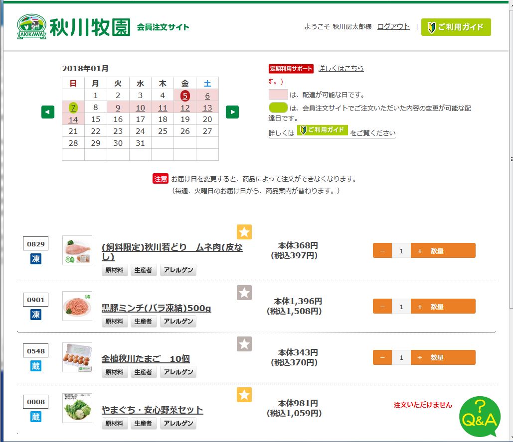Image resolution: width=513 pixels, height=442 pixels.
Task: Click quantity field for 秋川若どり ムネ肉
Action: tap(401, 251)
